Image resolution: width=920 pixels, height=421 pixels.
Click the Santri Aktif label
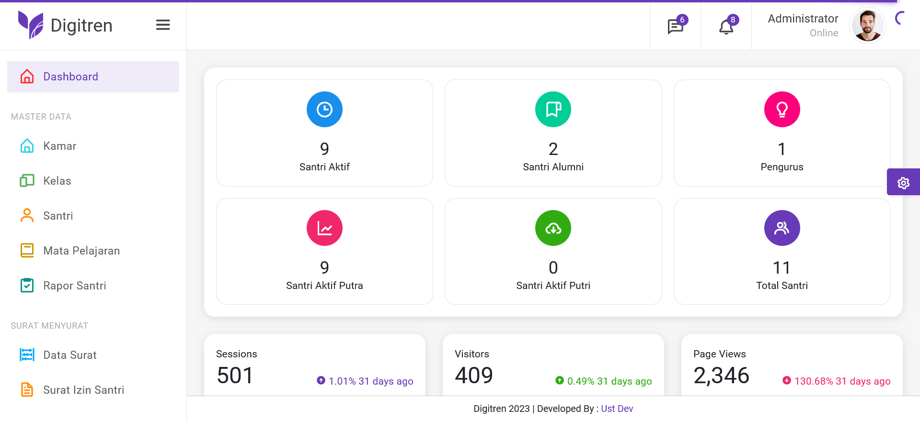click(324, 167)
